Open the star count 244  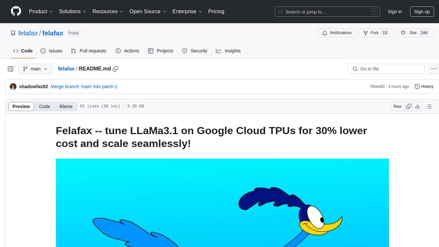pyautogui.click(x=424, y=33)
